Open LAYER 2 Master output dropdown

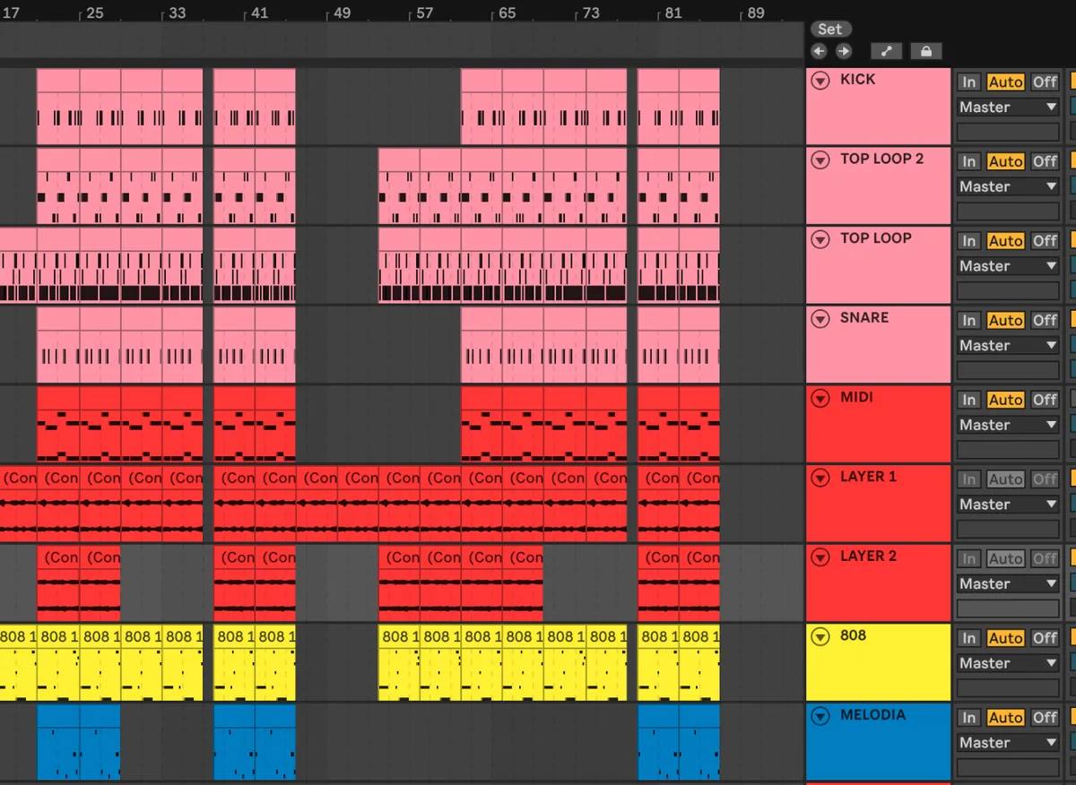click(1008, 583)
